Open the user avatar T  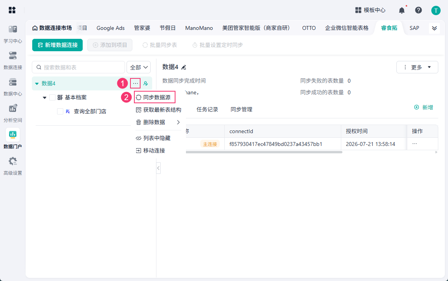point(436,10)
